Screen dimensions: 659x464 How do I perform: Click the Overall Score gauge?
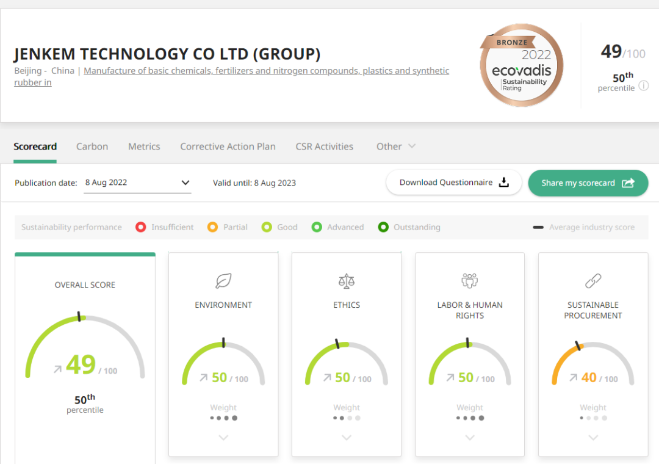pyautogui.click(x=85, y=346)
